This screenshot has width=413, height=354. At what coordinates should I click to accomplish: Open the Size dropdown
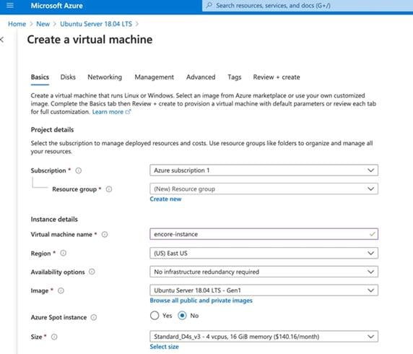click(264, 337)
